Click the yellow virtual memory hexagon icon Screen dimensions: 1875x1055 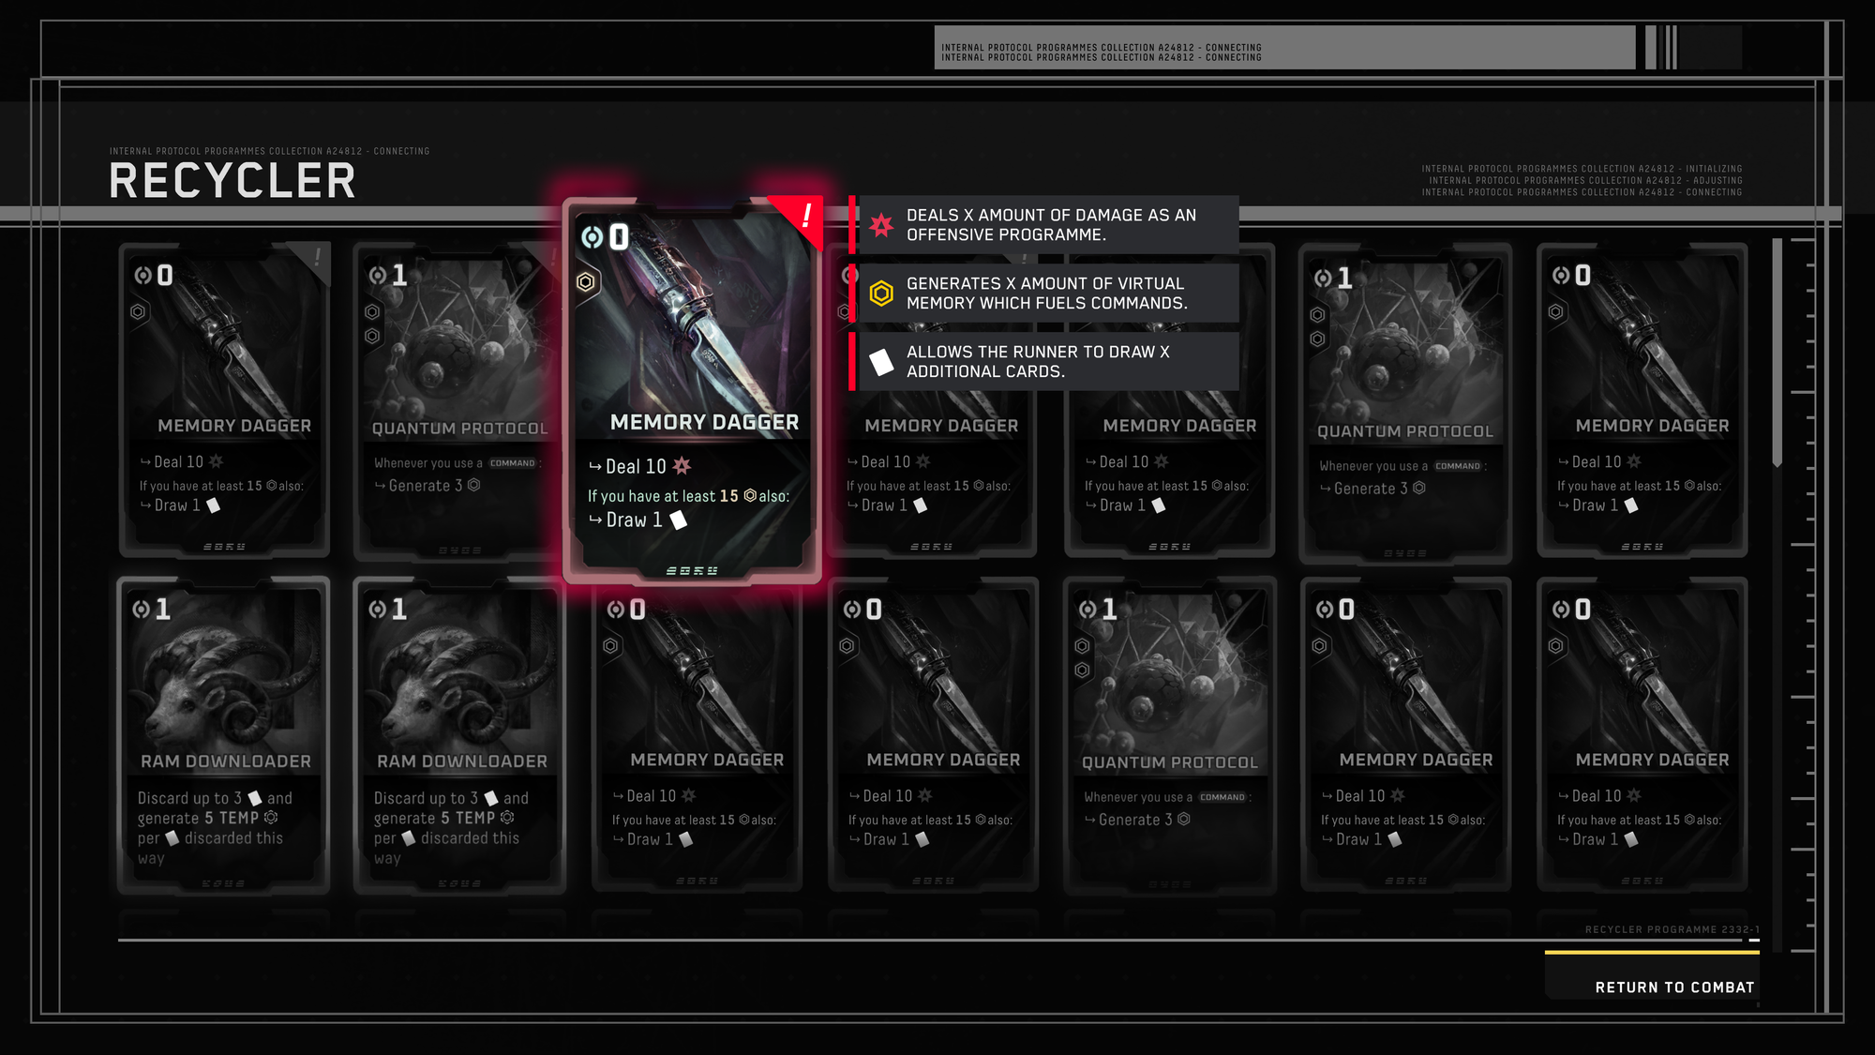coord(881,294)
